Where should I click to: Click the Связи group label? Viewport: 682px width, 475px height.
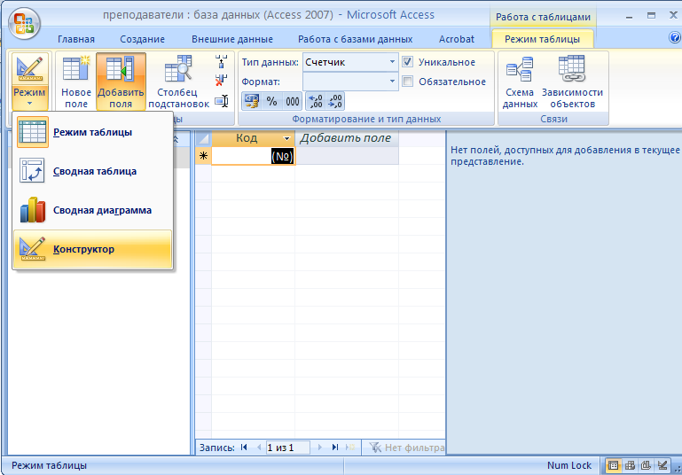[553, 119]
